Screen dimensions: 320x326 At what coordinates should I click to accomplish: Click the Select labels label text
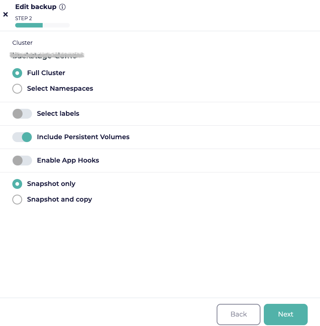[x=58, y=113]
